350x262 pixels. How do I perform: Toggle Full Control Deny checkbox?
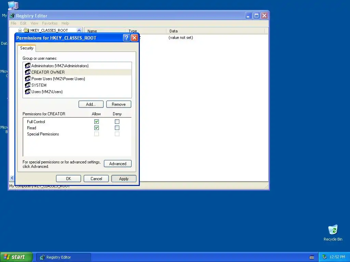[117, 122]
